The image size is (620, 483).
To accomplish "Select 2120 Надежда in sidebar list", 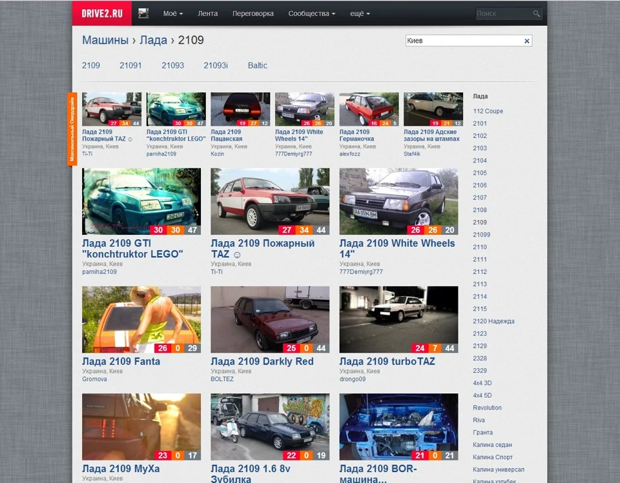I will [493, 321].
